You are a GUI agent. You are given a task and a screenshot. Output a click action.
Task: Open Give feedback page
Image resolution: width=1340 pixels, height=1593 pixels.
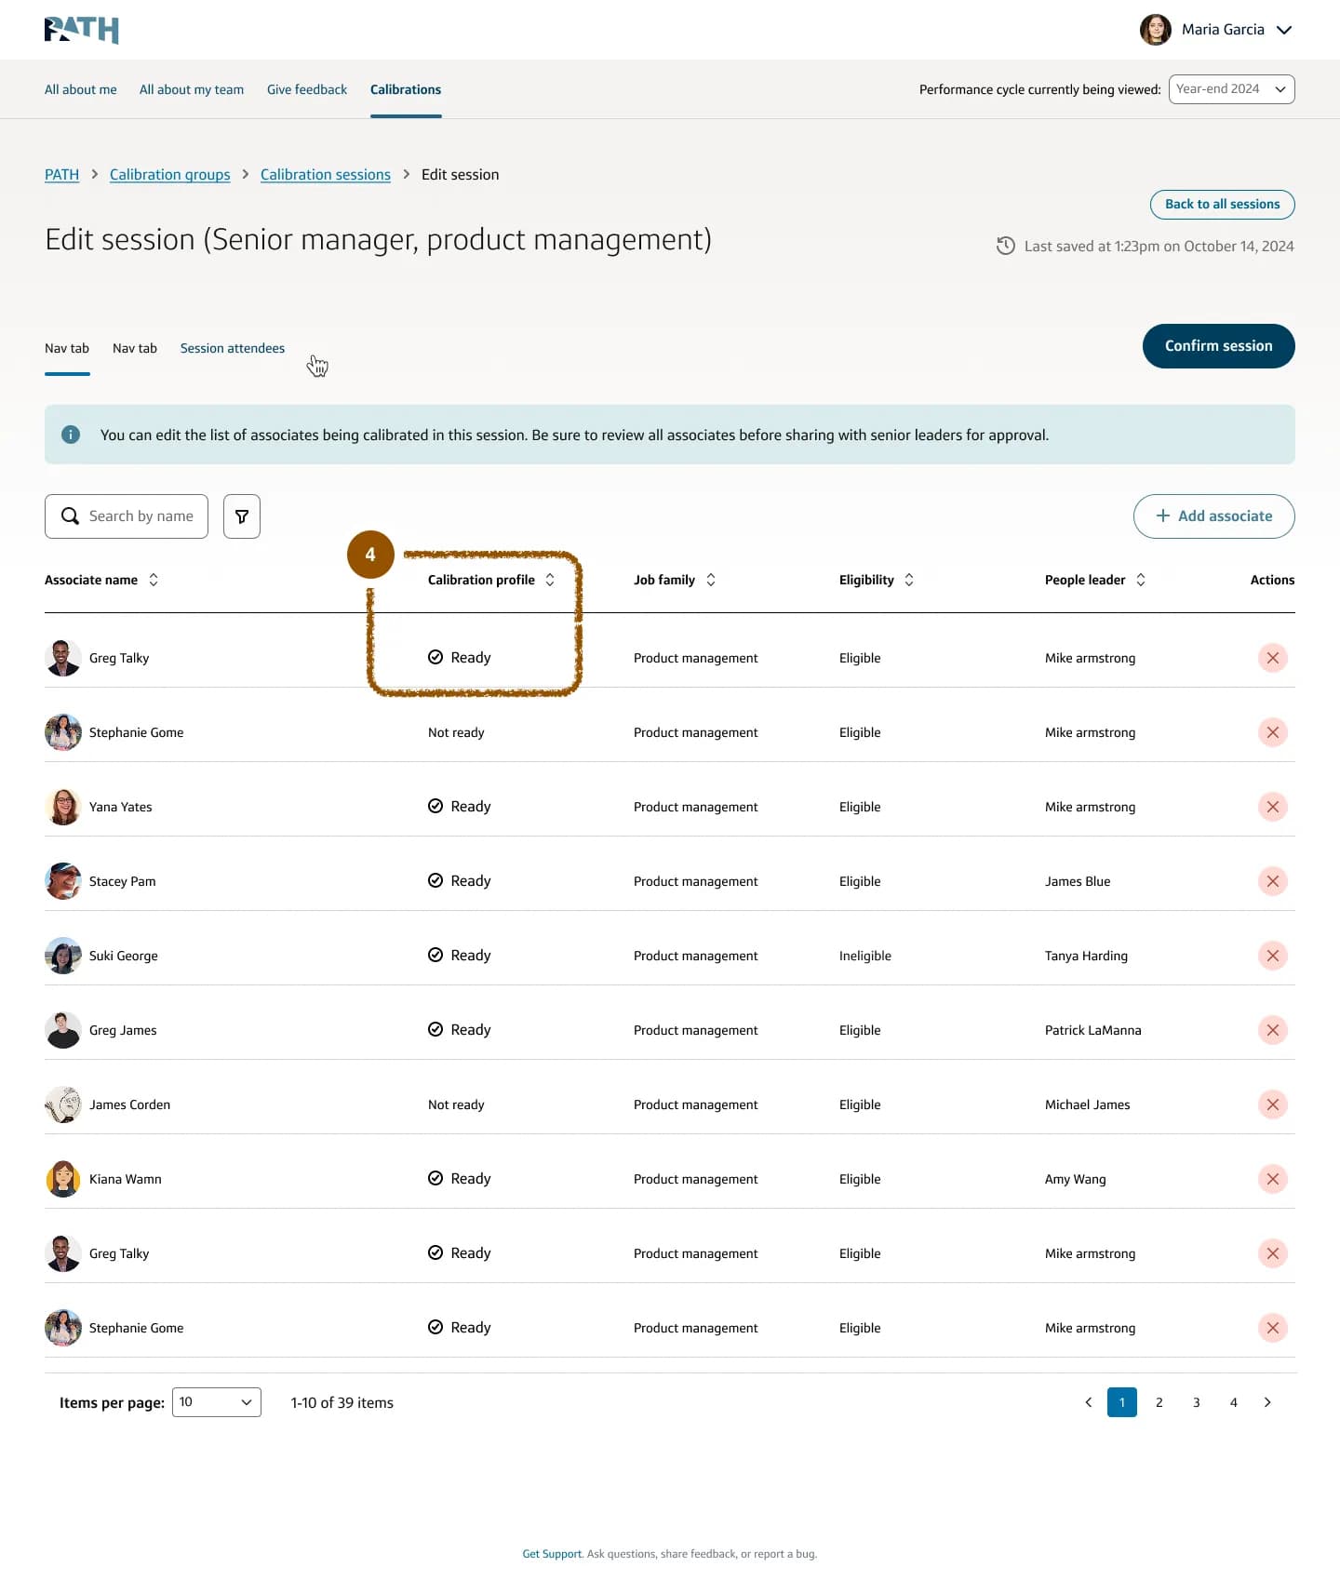coord(307,89)
